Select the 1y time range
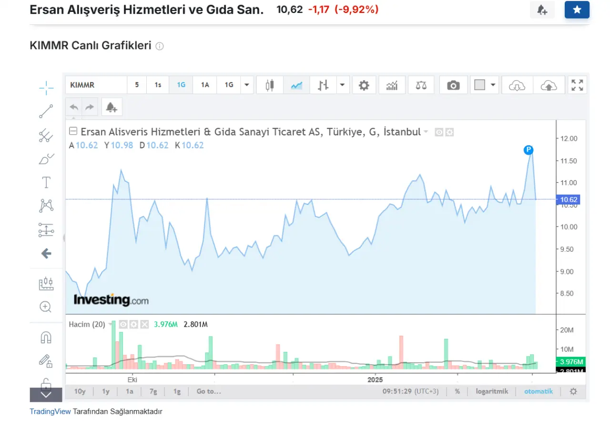610x421 pixels. tap(106, 391)
